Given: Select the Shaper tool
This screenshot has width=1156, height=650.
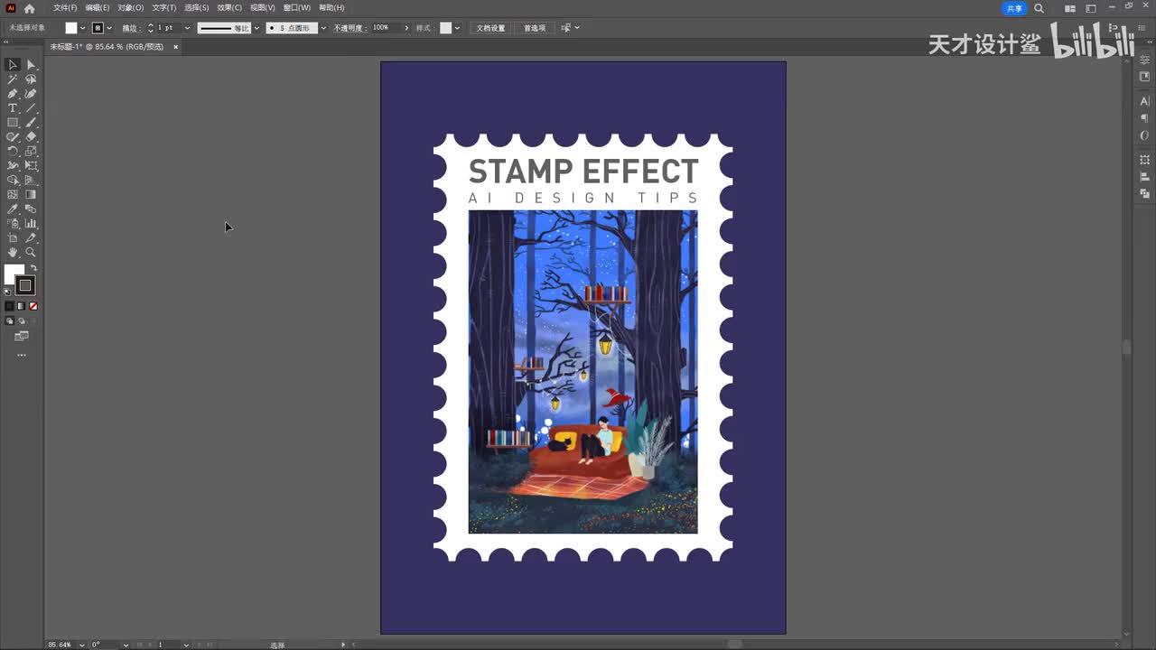Looking at the screenshot, I should (x=13, y=137).
